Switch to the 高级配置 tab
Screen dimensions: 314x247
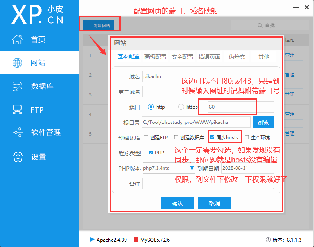point(155,57)
